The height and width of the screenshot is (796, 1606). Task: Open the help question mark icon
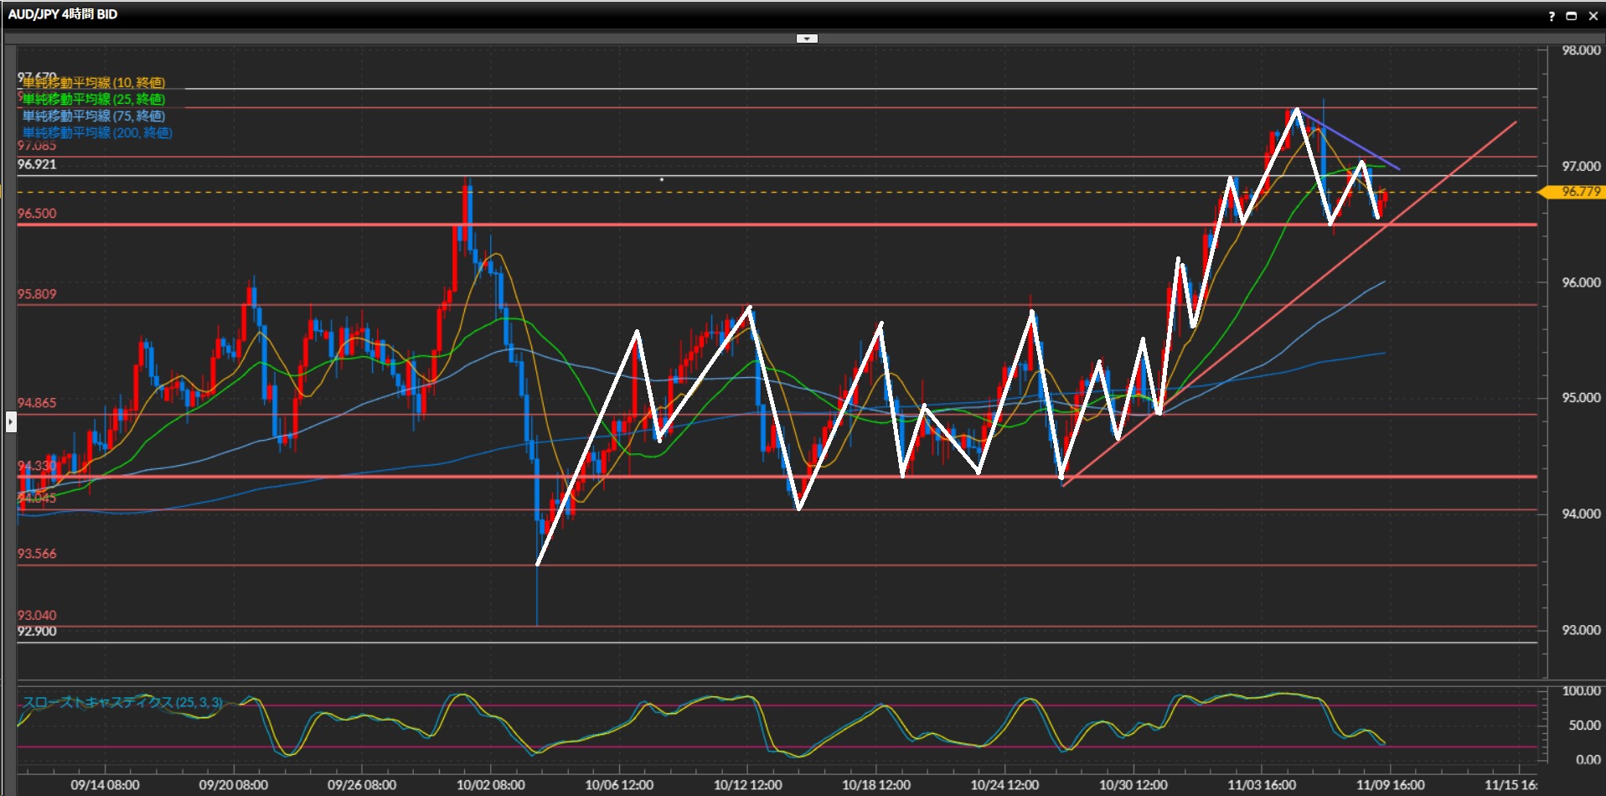[x=1552, y=16]
